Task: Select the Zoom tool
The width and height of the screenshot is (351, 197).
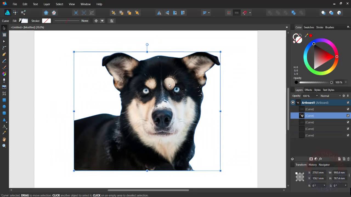Action: 4,146
